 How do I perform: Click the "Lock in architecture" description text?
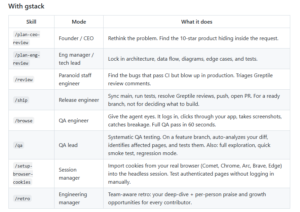tap(183, 59)
